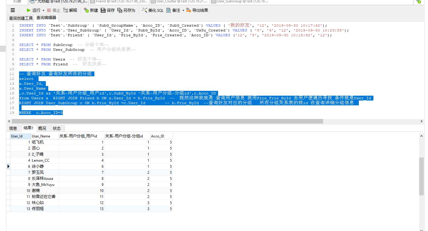Switch to 查询编辑器 tab

click(46, 18)
